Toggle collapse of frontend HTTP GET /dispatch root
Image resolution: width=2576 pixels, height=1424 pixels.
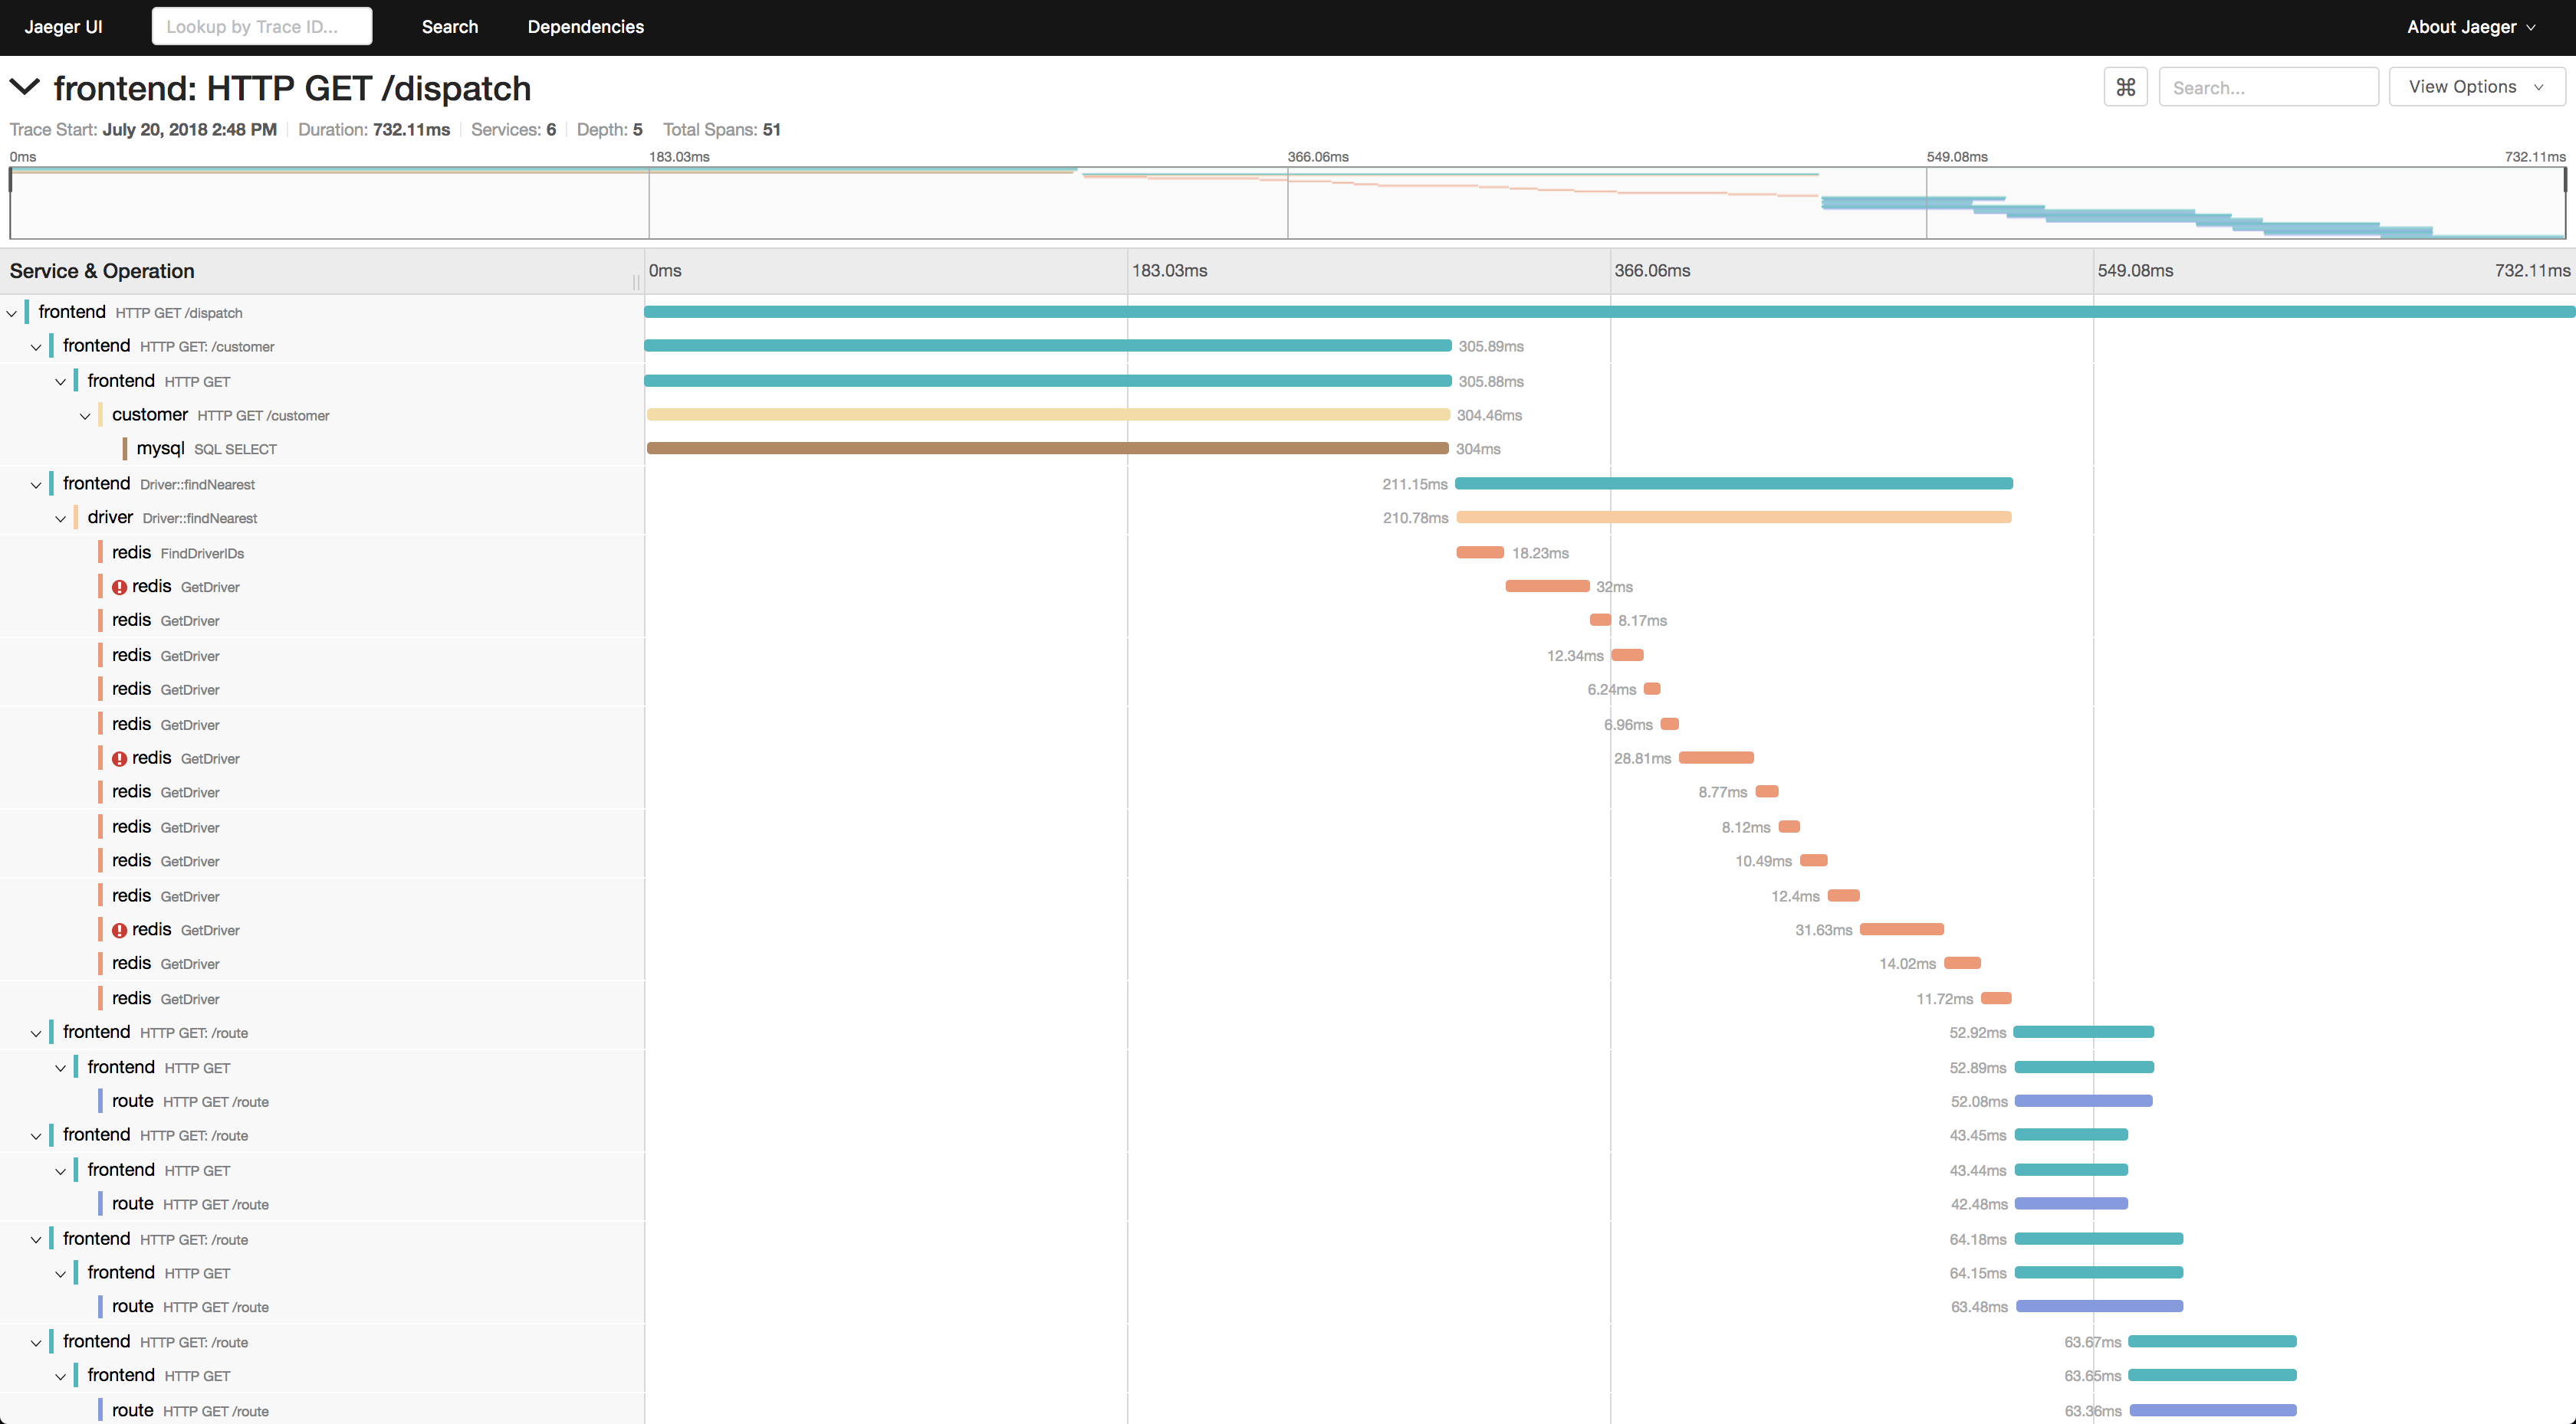pyautogui.click(x=16, y=313)
